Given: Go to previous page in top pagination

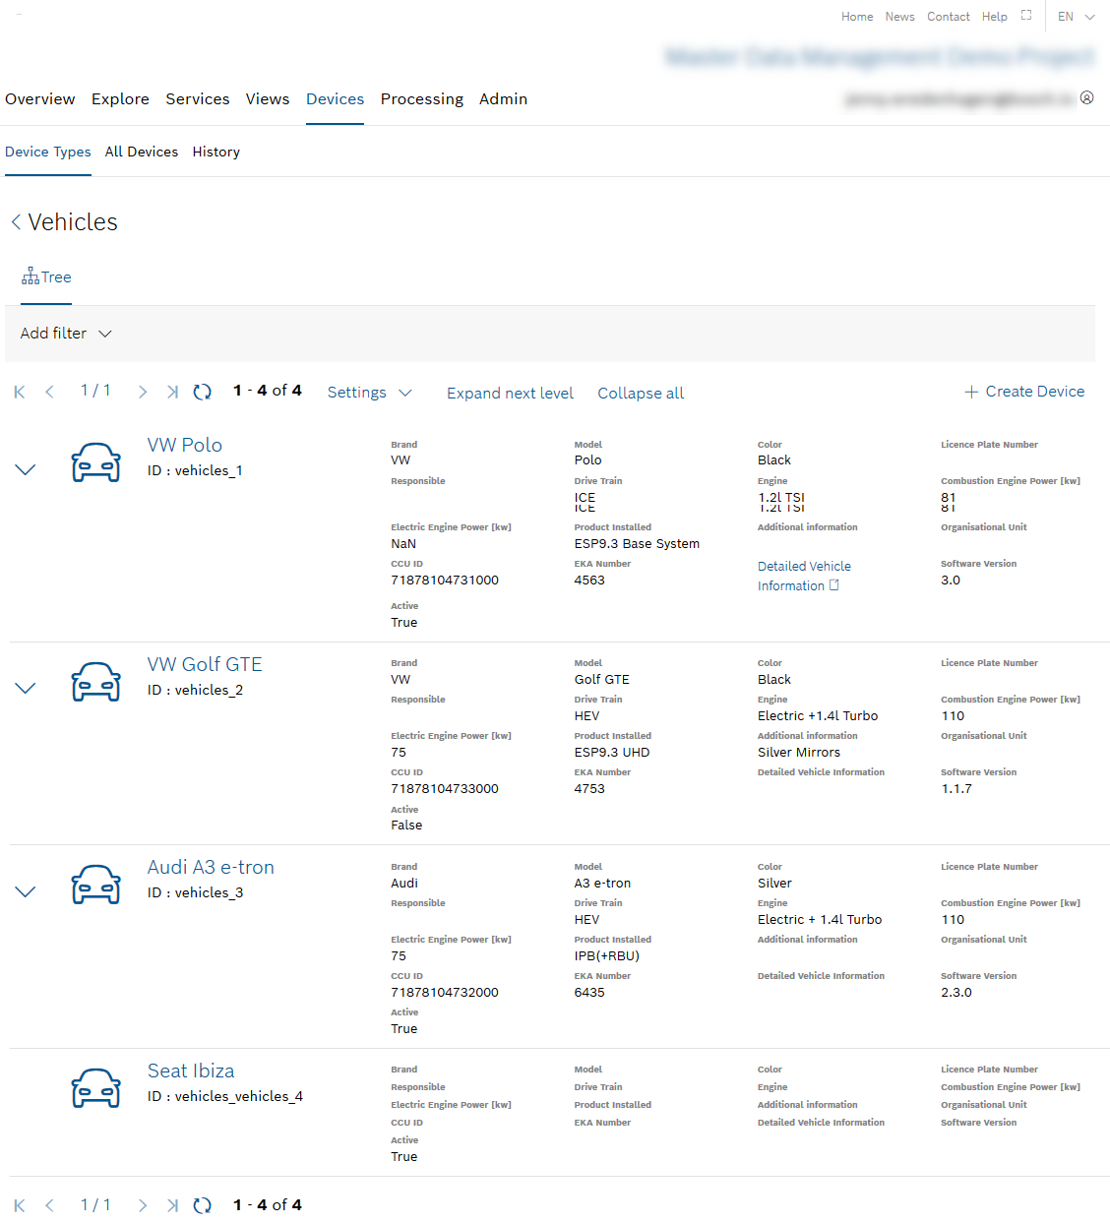Looking at the screenshot, I should pos(49,392).
